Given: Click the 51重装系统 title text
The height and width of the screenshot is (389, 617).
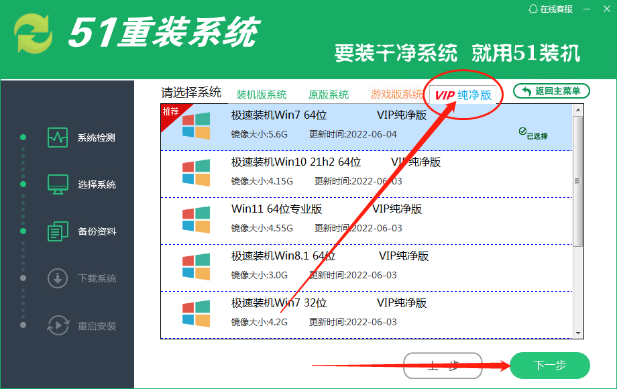Looking at the screenshot, I should (x=164, y=32).
